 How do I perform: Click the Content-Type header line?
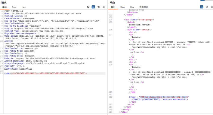point(34,31)
